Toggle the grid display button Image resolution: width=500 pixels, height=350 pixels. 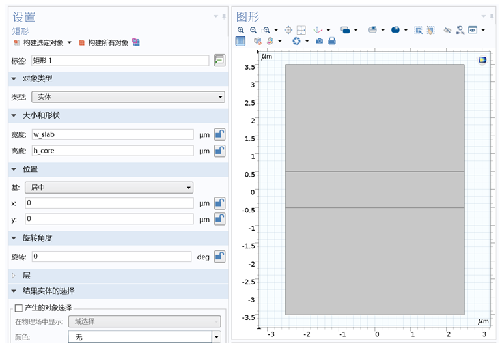coord(240,41)
